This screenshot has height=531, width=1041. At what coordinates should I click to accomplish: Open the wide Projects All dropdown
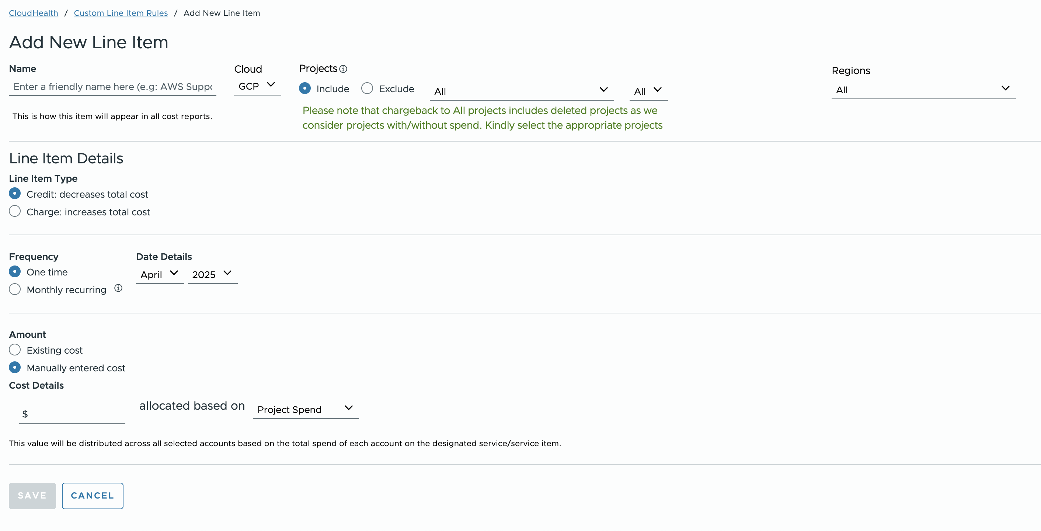tap(521, 91)
